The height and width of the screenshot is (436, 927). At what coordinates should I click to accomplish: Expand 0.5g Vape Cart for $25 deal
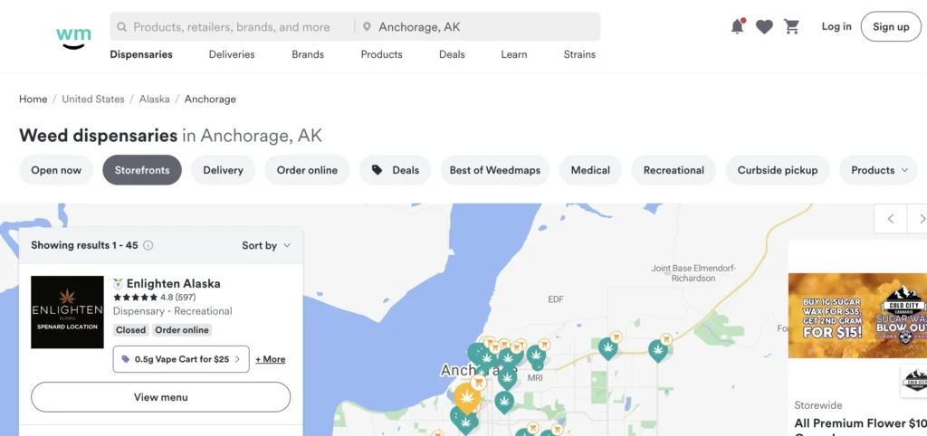pyautogui.click(x=181, y=359)
